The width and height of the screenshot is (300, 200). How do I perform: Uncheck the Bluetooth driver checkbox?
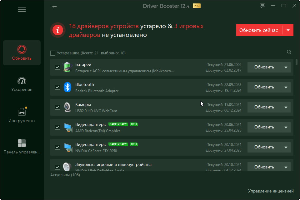57,87
